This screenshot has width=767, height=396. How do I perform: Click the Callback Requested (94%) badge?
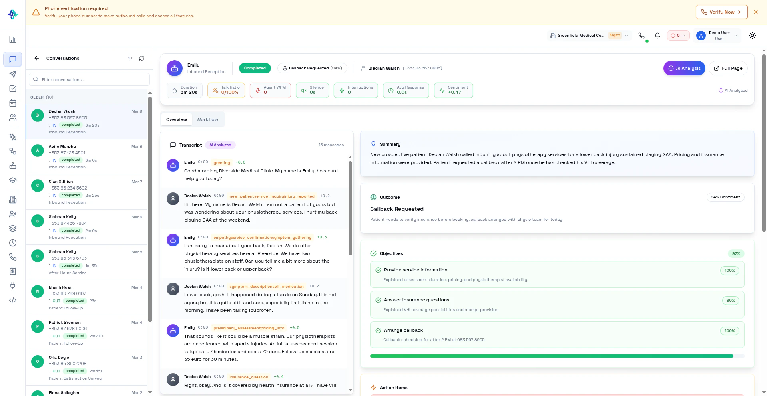pyautogui.click(x=312, y=68)
